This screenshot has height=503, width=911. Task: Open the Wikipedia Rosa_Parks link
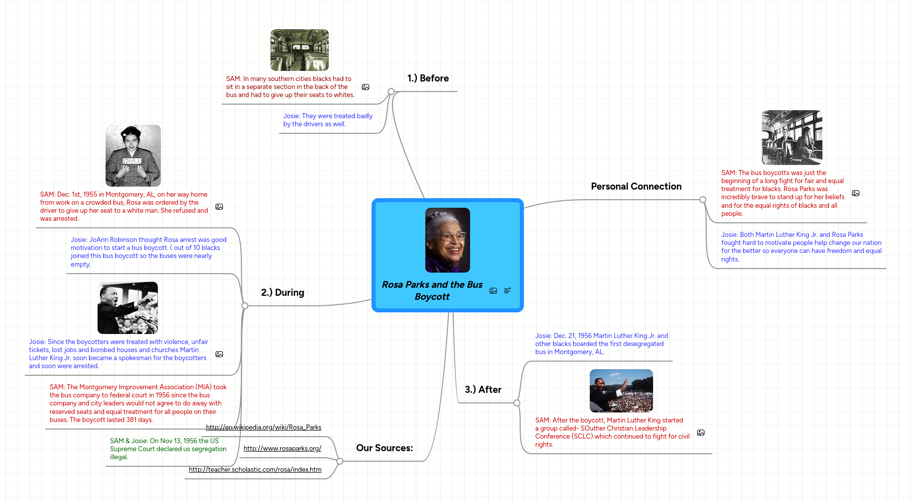(263, 427)
